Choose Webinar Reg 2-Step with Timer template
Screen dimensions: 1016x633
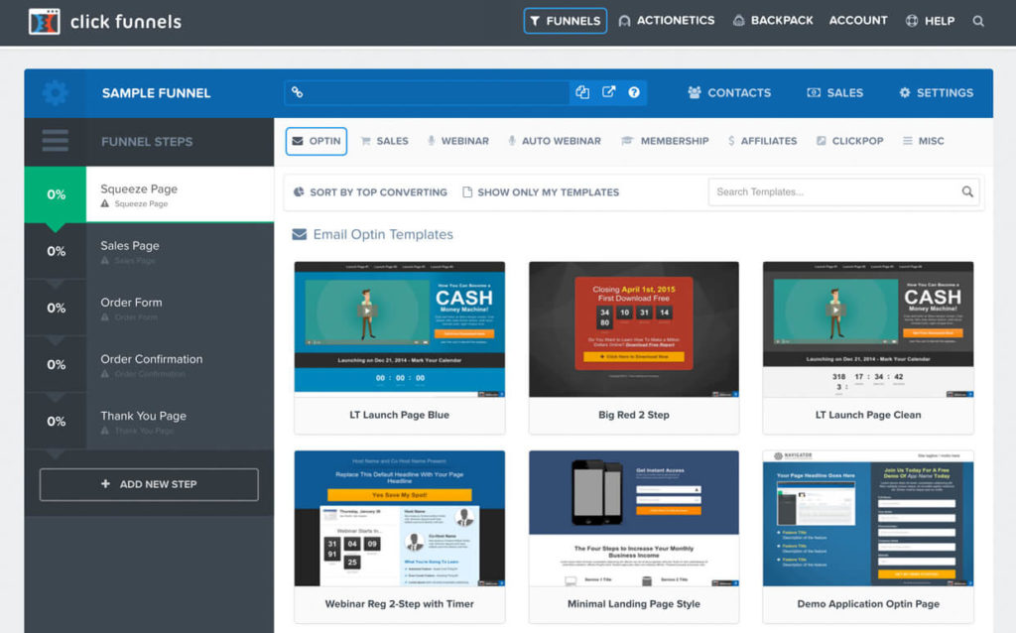[399, 537]
